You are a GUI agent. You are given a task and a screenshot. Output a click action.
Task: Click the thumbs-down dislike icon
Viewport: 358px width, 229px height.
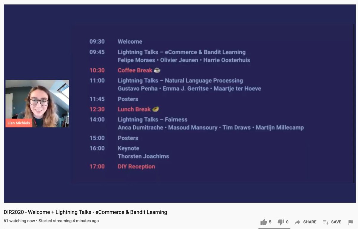281,222
